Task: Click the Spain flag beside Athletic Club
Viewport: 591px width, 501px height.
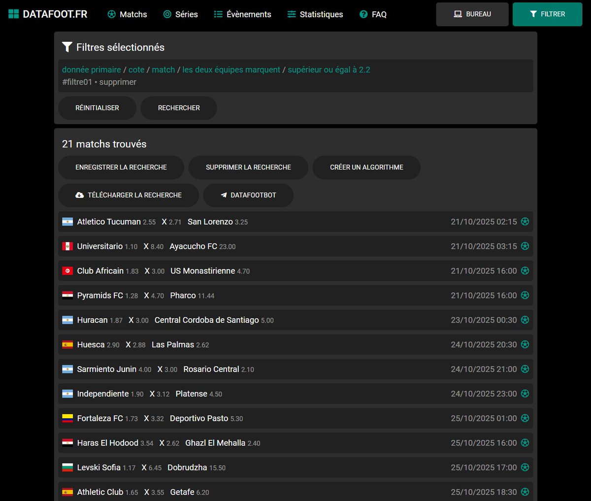Action: pyautogui.click(x=67, y=492)
